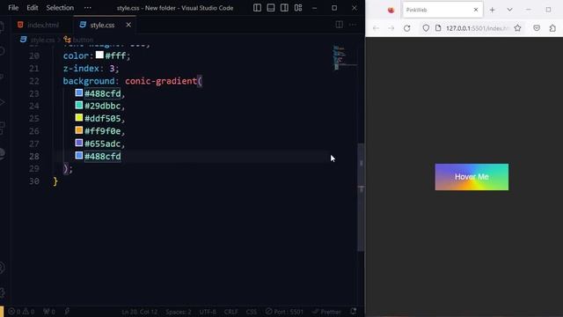
Task: Open Customize Layout icon in title bar
Action: click(298, 8)
